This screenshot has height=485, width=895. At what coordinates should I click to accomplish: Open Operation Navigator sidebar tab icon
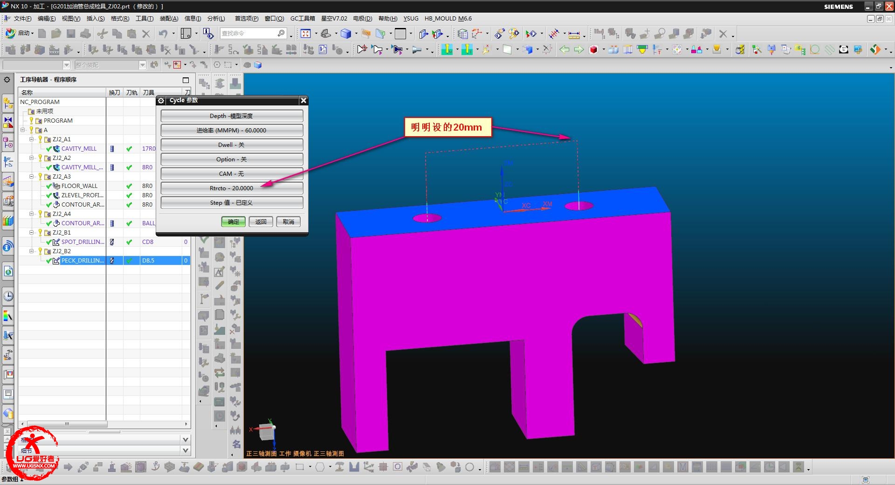[x=8, y=162]
